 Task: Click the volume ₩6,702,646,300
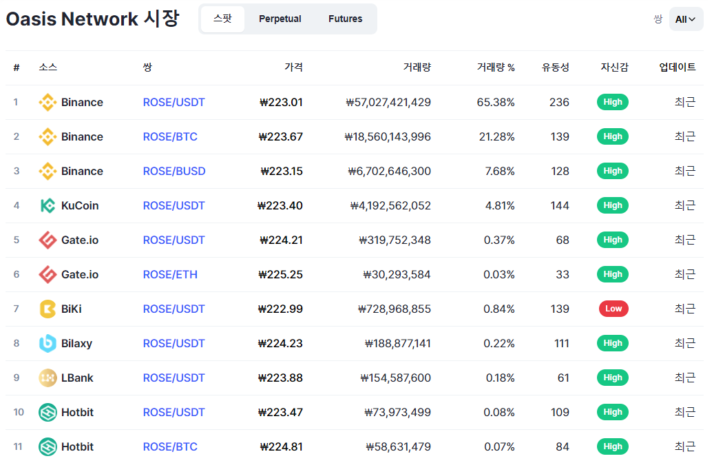coord(390,172)
